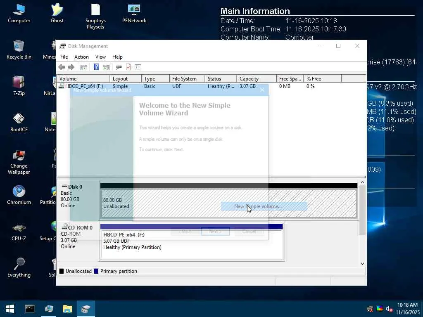This screenshot has width=423, height=317.
Task: Click the muted speaker tray icon
Action: click(x=389, y=309)
